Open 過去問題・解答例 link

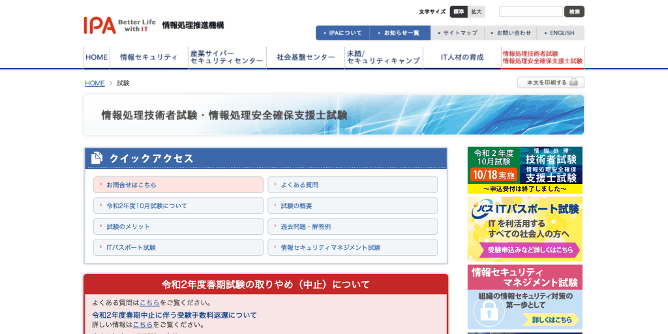353,226
